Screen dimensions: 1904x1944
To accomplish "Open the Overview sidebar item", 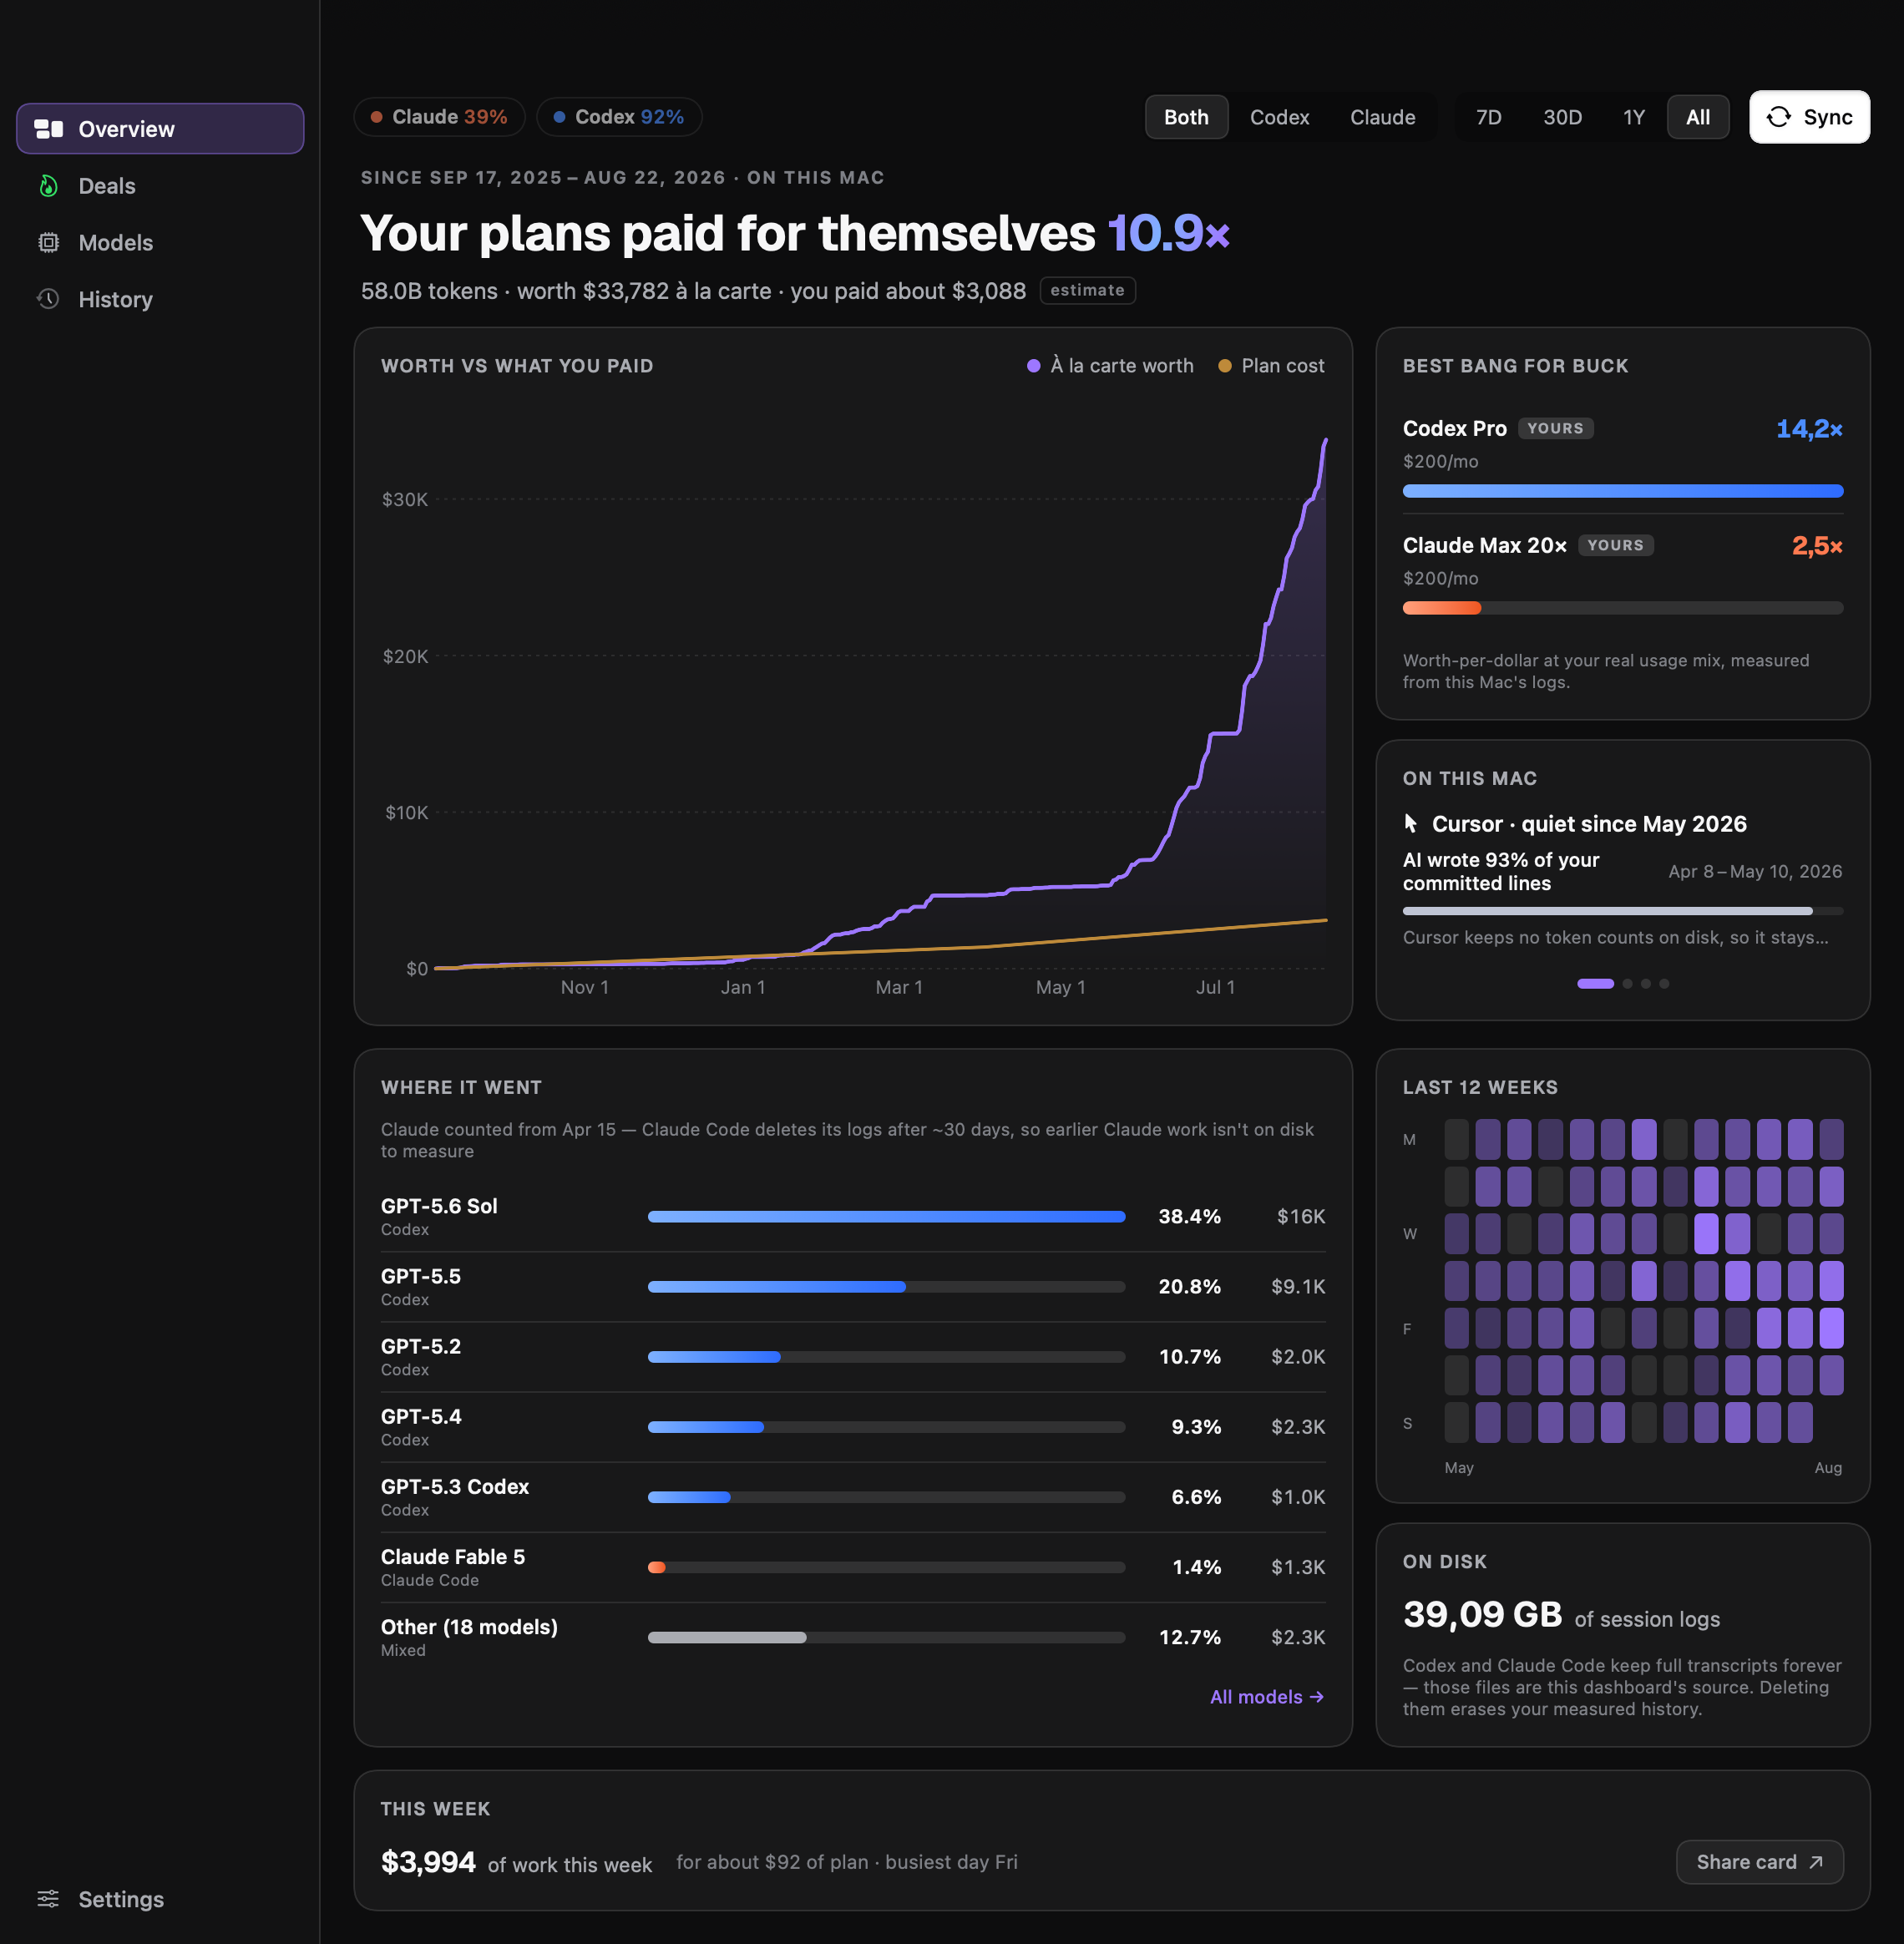I will (x=160, y=129).
